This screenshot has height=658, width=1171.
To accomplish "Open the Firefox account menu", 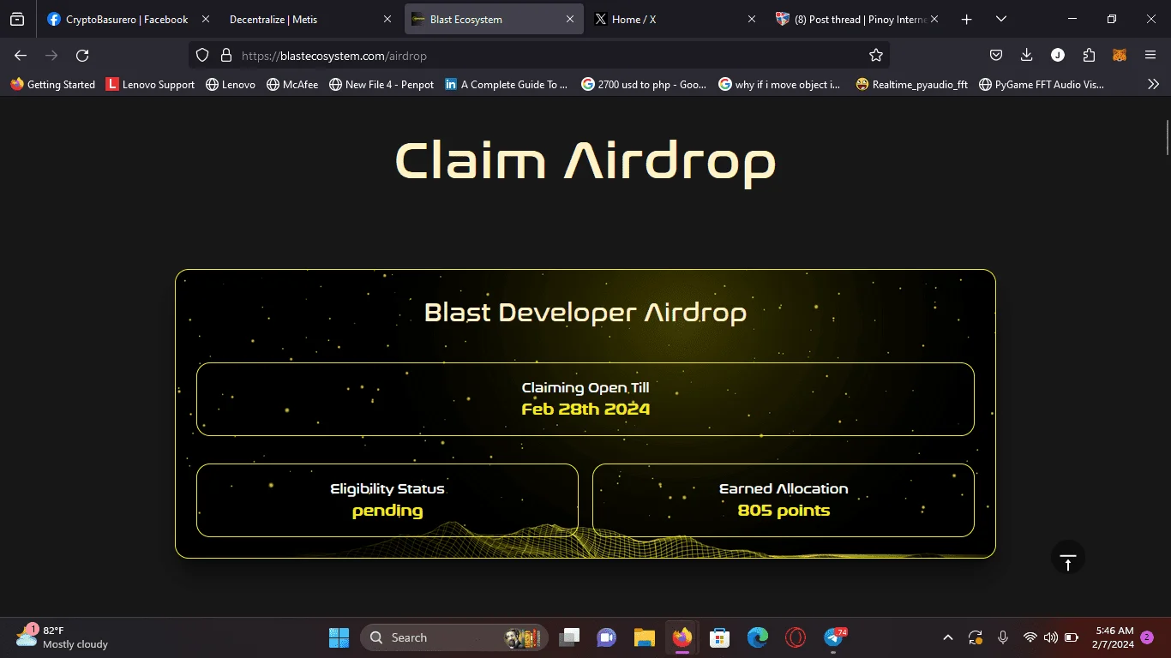I will click(1058, 55).
